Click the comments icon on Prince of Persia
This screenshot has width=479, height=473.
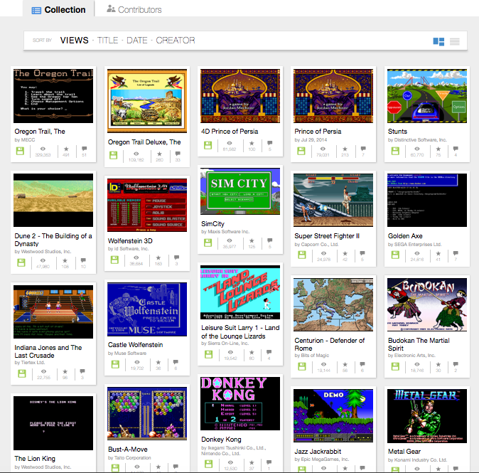[x=363, y=149]
